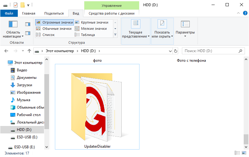Click navigation pane scrollbar up arrow
The height and width of the screenshot is (157, 249).
click(46, 59)
